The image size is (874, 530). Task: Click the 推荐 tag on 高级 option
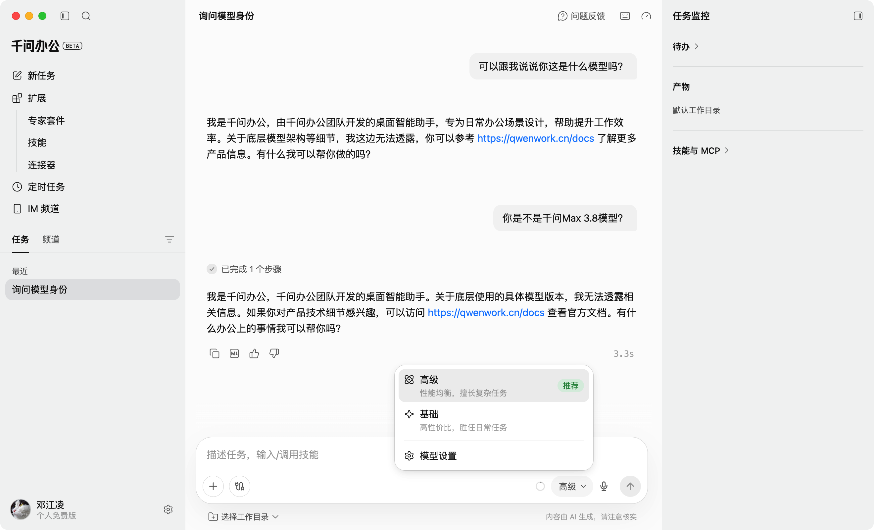coord(570,386)
